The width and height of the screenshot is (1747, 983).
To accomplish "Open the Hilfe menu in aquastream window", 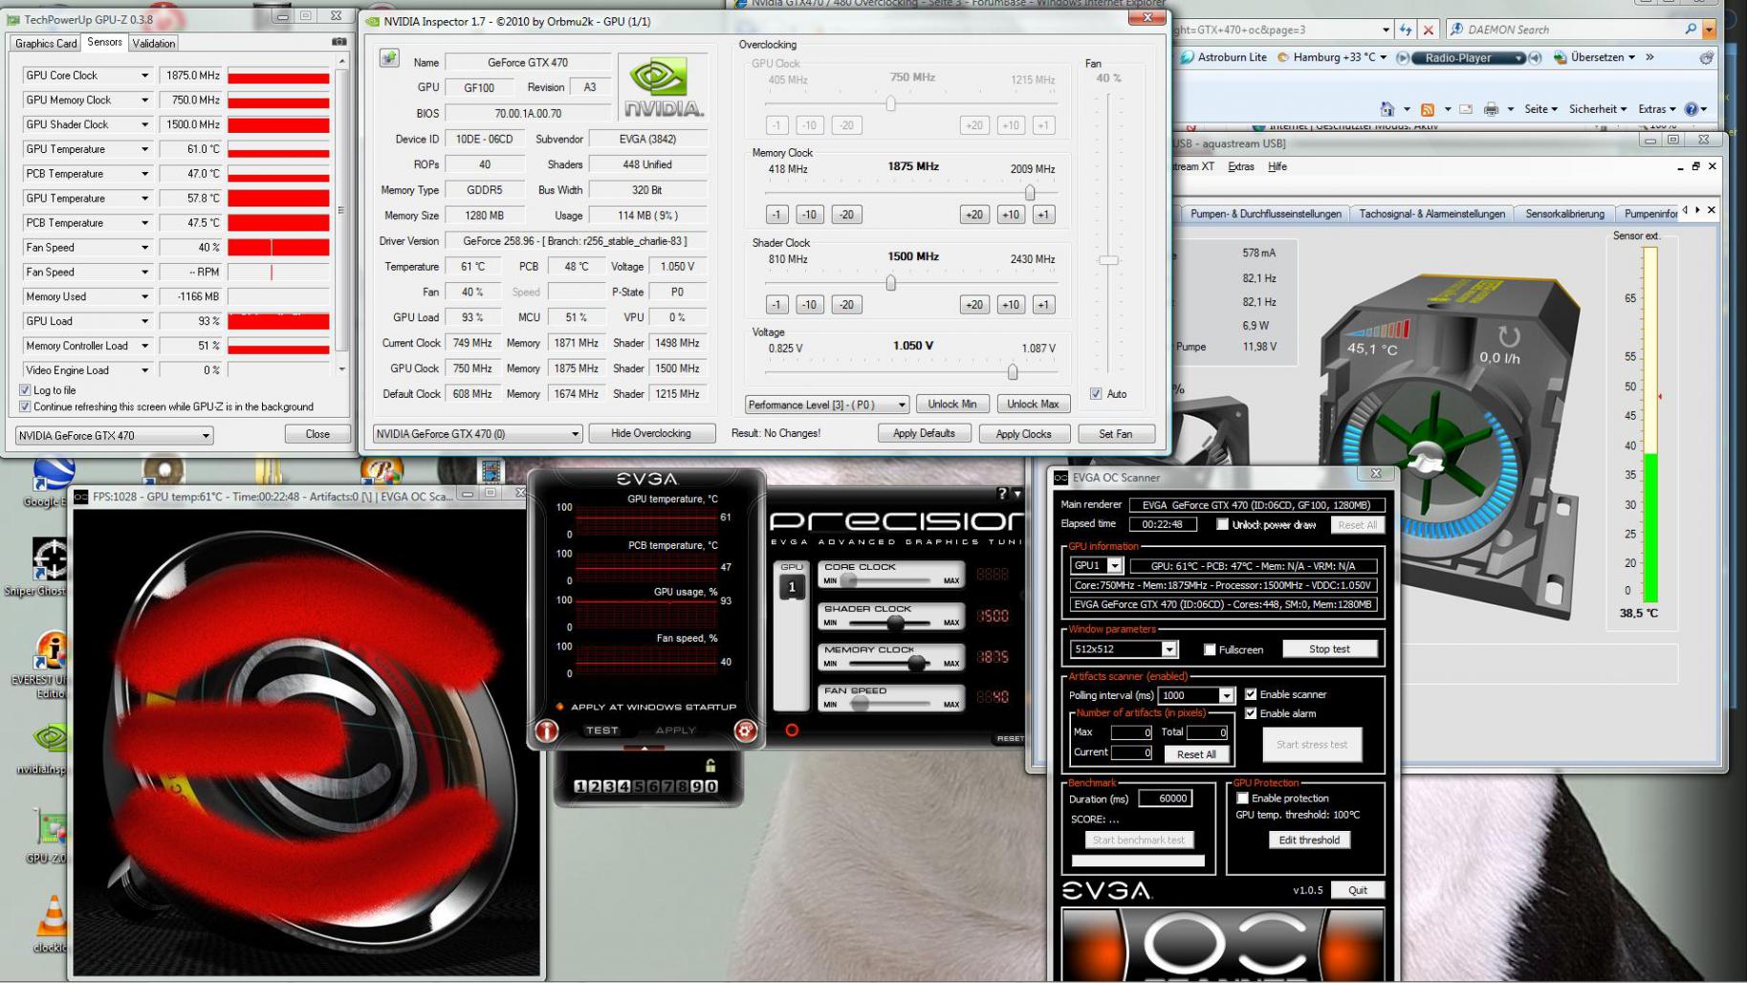I will coord(1277,166).
